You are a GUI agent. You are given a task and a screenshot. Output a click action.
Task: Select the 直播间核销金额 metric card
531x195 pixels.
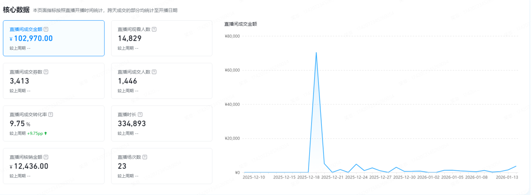click(53, 166)
